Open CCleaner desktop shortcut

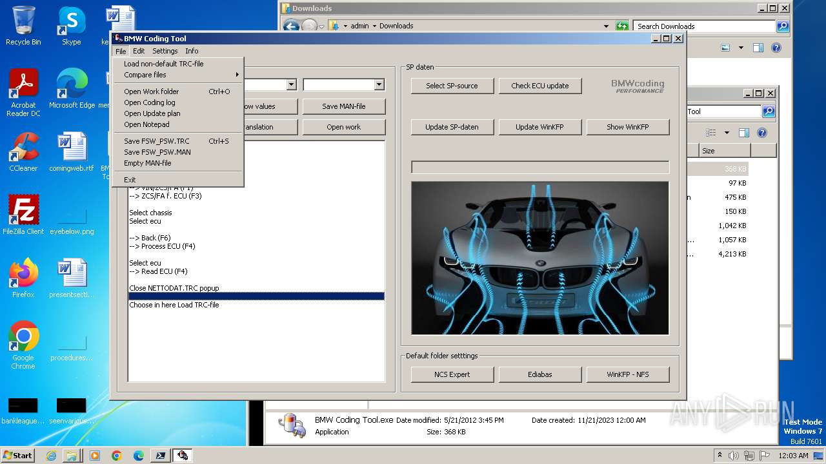tap(23, 152)
